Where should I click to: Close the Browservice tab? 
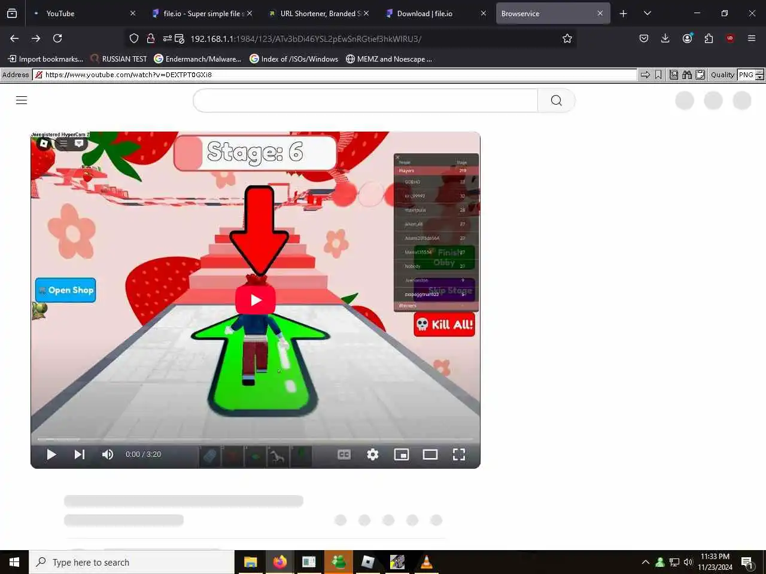point(600,13)
